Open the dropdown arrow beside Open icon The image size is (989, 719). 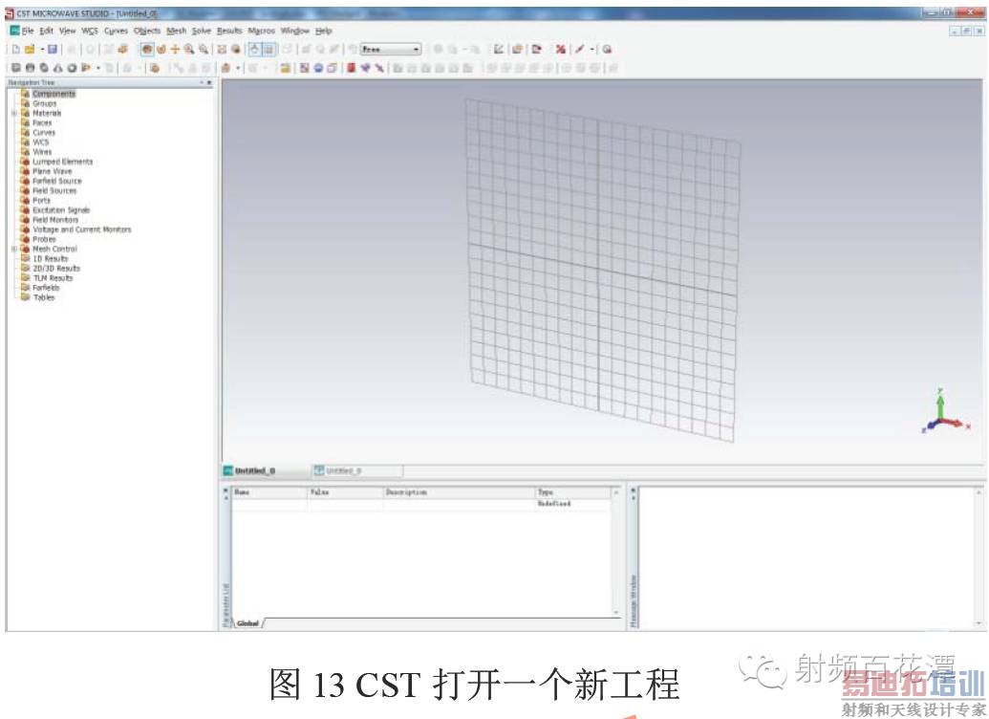click(42, 49)
